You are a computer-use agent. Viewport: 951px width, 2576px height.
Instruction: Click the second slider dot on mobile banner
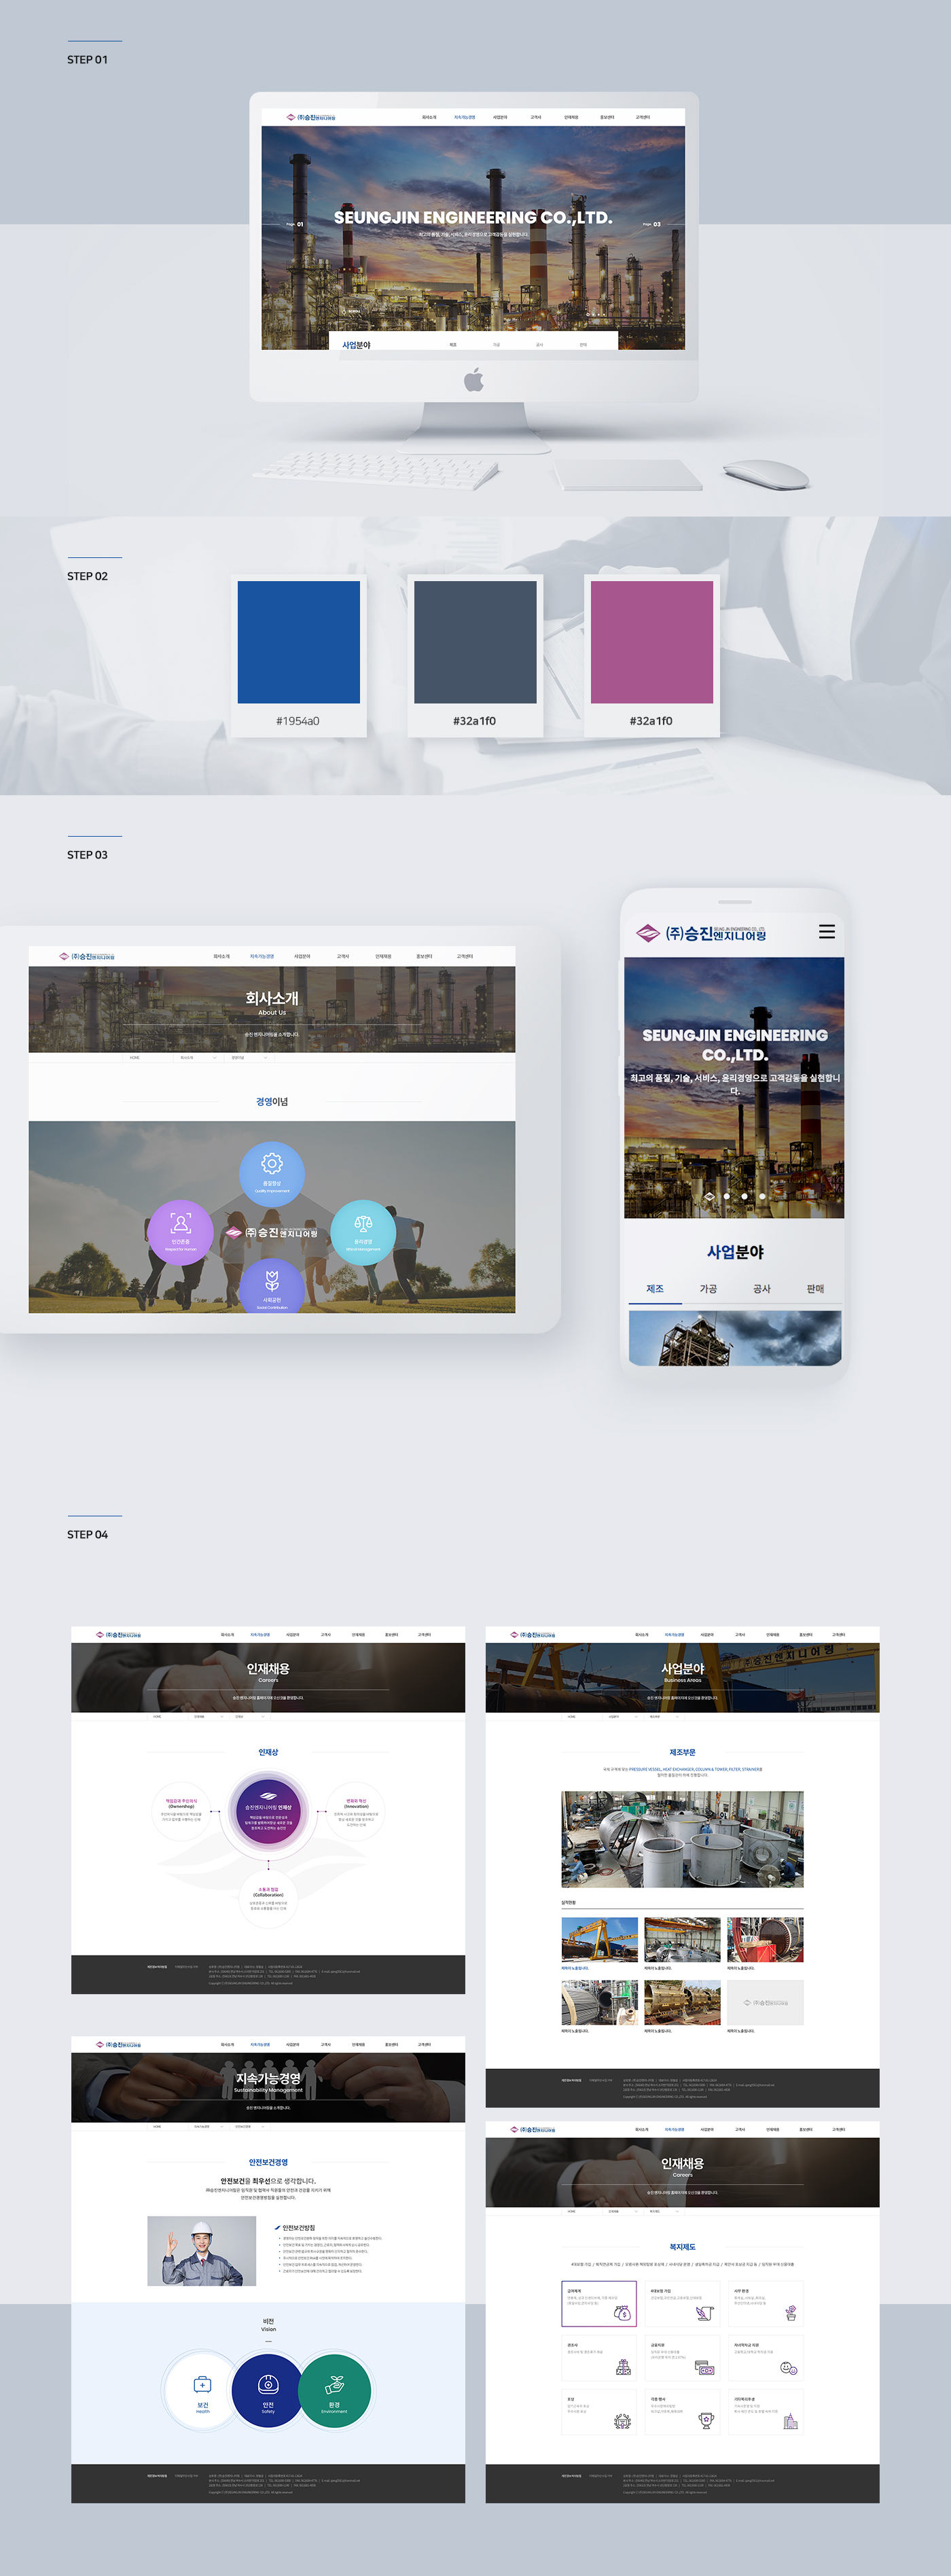[726, 1196]
